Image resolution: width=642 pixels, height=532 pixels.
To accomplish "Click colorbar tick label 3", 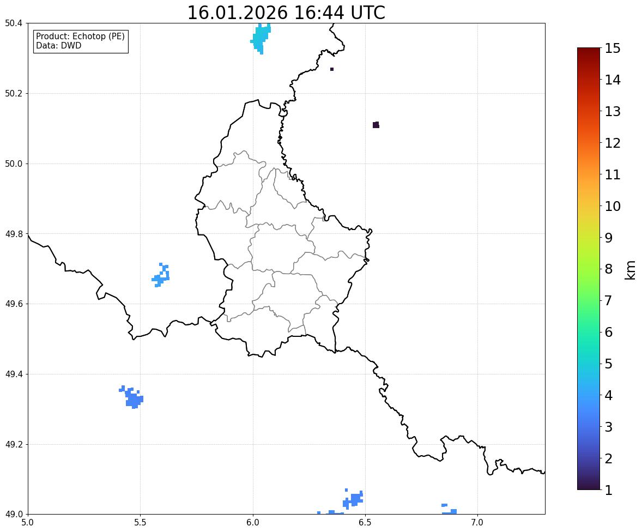I will pyautogui.click(x=609, y=427).
